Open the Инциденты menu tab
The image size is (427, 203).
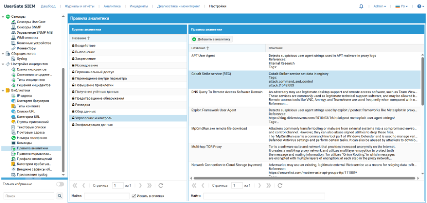pos(139,6)
